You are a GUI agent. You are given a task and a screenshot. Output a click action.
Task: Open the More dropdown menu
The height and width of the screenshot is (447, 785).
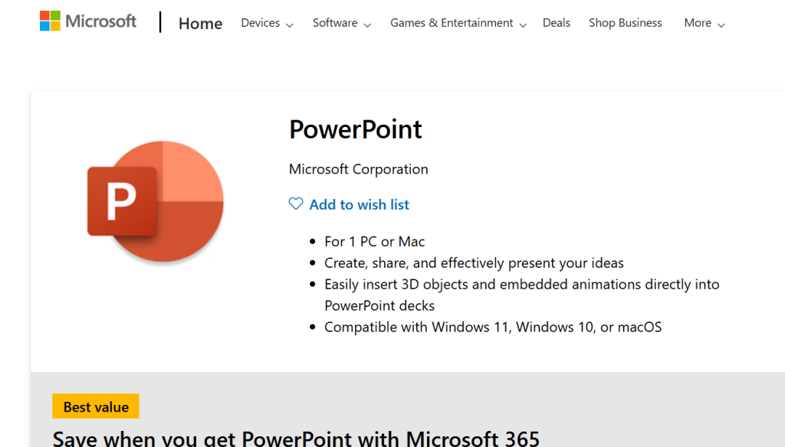(x=721, y=25)
